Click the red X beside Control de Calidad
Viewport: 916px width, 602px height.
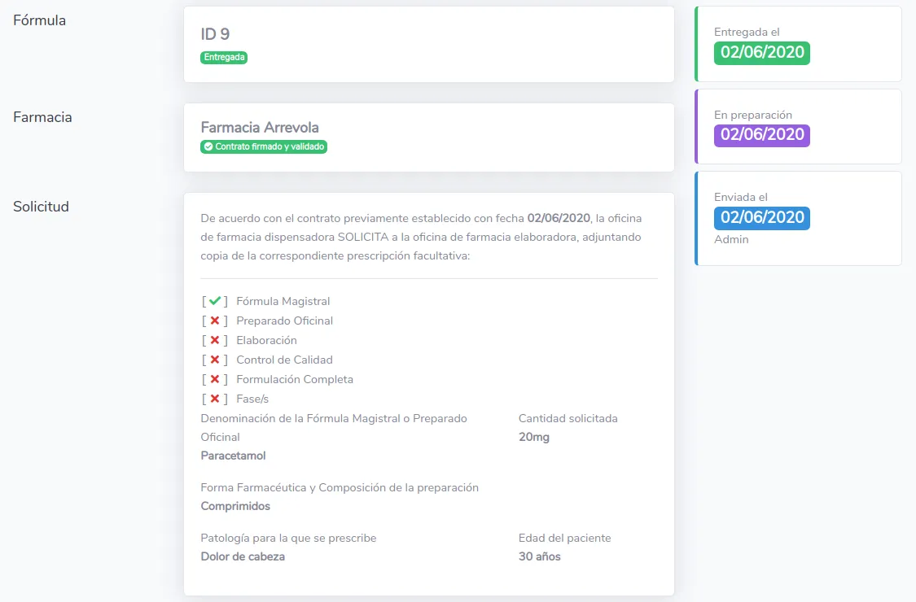point(214,360)
